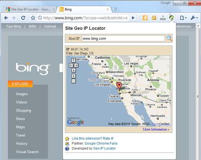Click the magnifier search icon beside Host/IP
This screenshot has height=160, width=201.
tap(169, 38)
